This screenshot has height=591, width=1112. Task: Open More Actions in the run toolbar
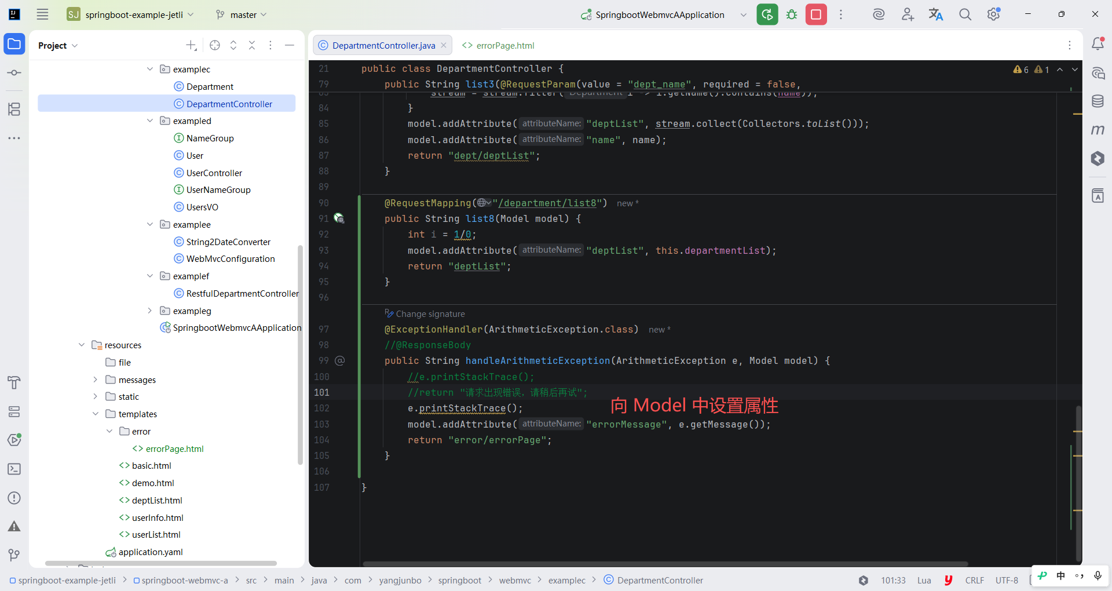coord(841,14)
